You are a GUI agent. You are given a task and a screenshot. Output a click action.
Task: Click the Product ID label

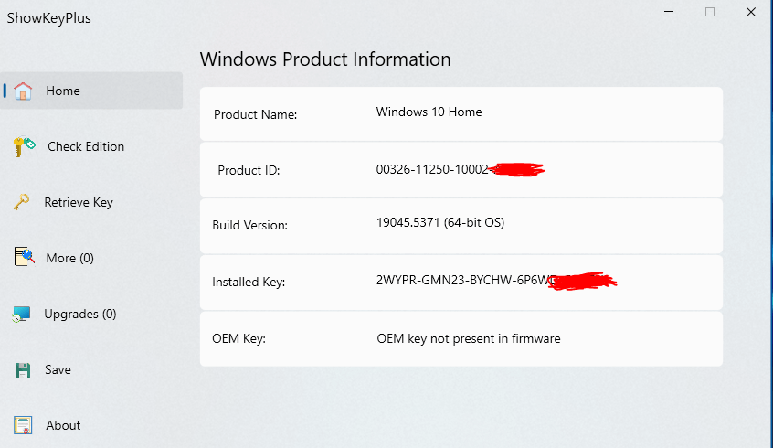click(x=249, y=171)
